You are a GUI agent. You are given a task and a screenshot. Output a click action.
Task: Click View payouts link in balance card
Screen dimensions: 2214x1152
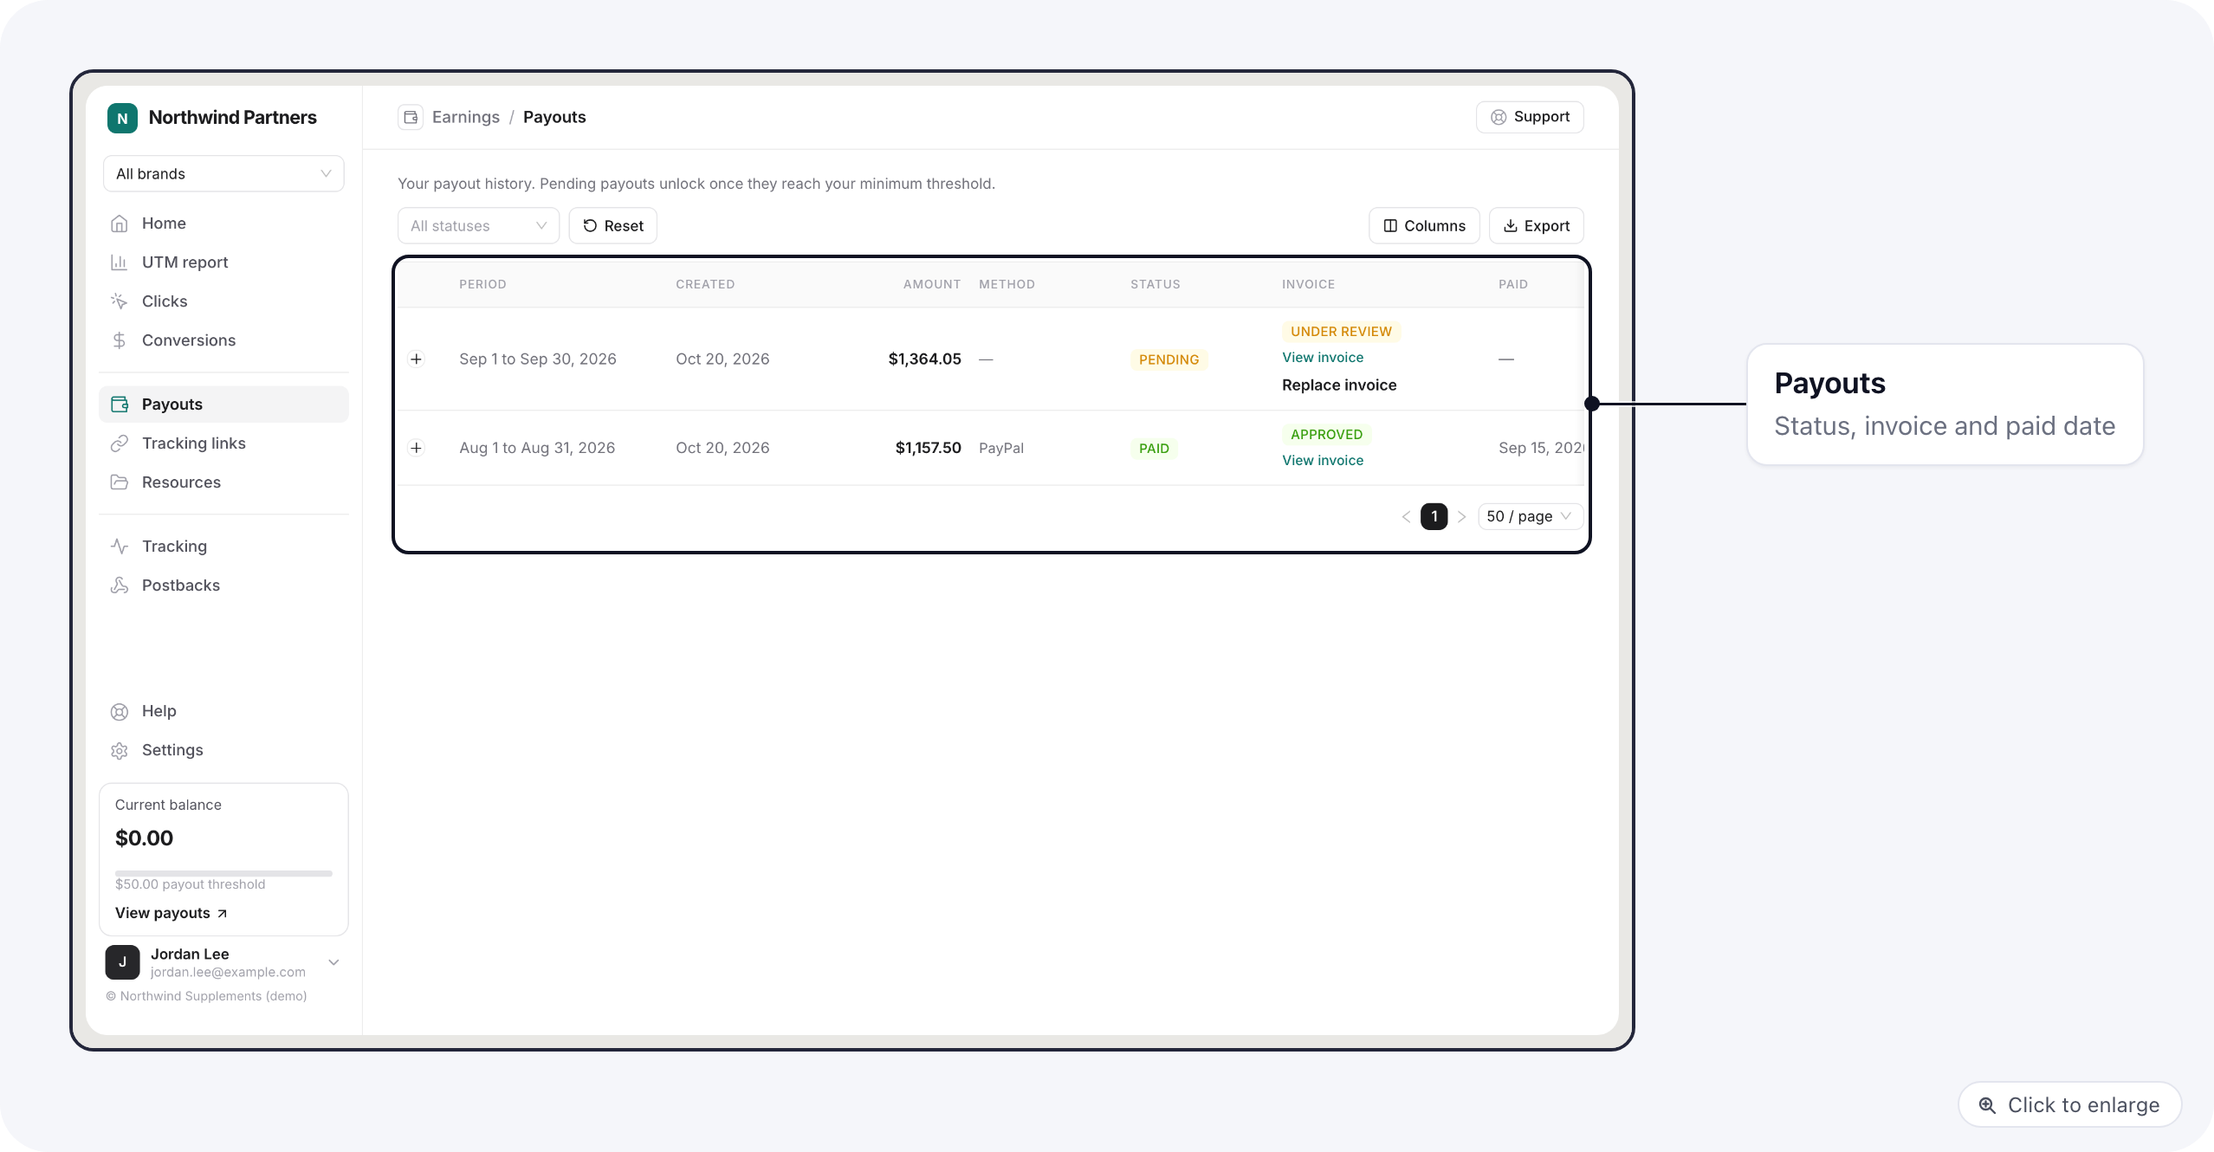tap(172, 914)
